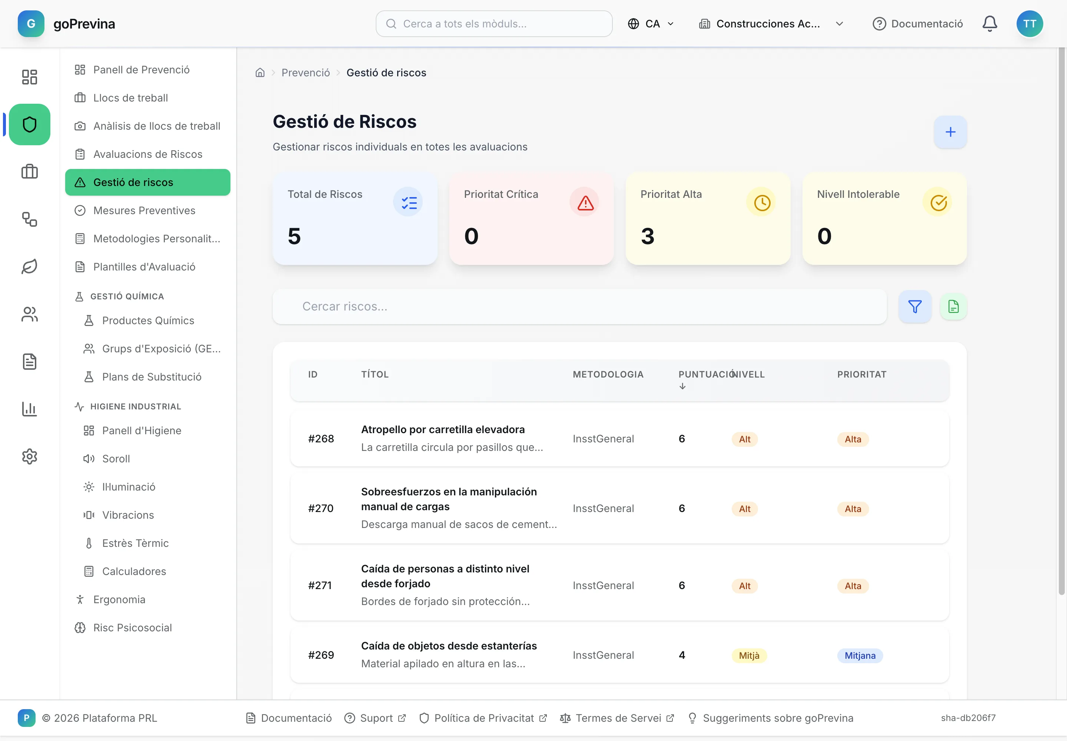Focus the Cercar riscos search field
The image size is (1067, 741).
[579, 306]
